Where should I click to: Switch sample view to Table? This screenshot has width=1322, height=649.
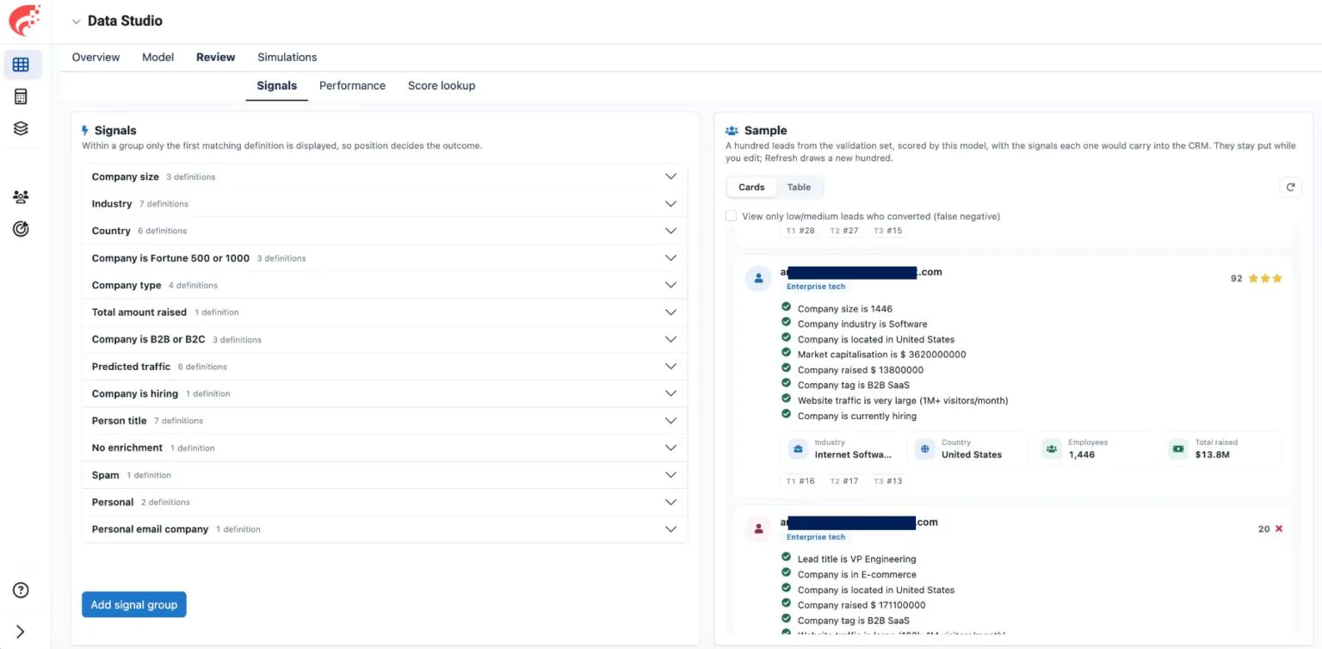799,187
